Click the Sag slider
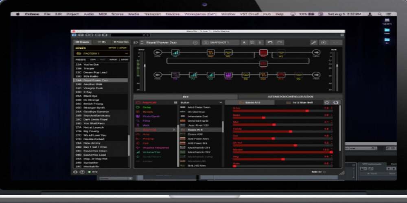 point(283,159)
